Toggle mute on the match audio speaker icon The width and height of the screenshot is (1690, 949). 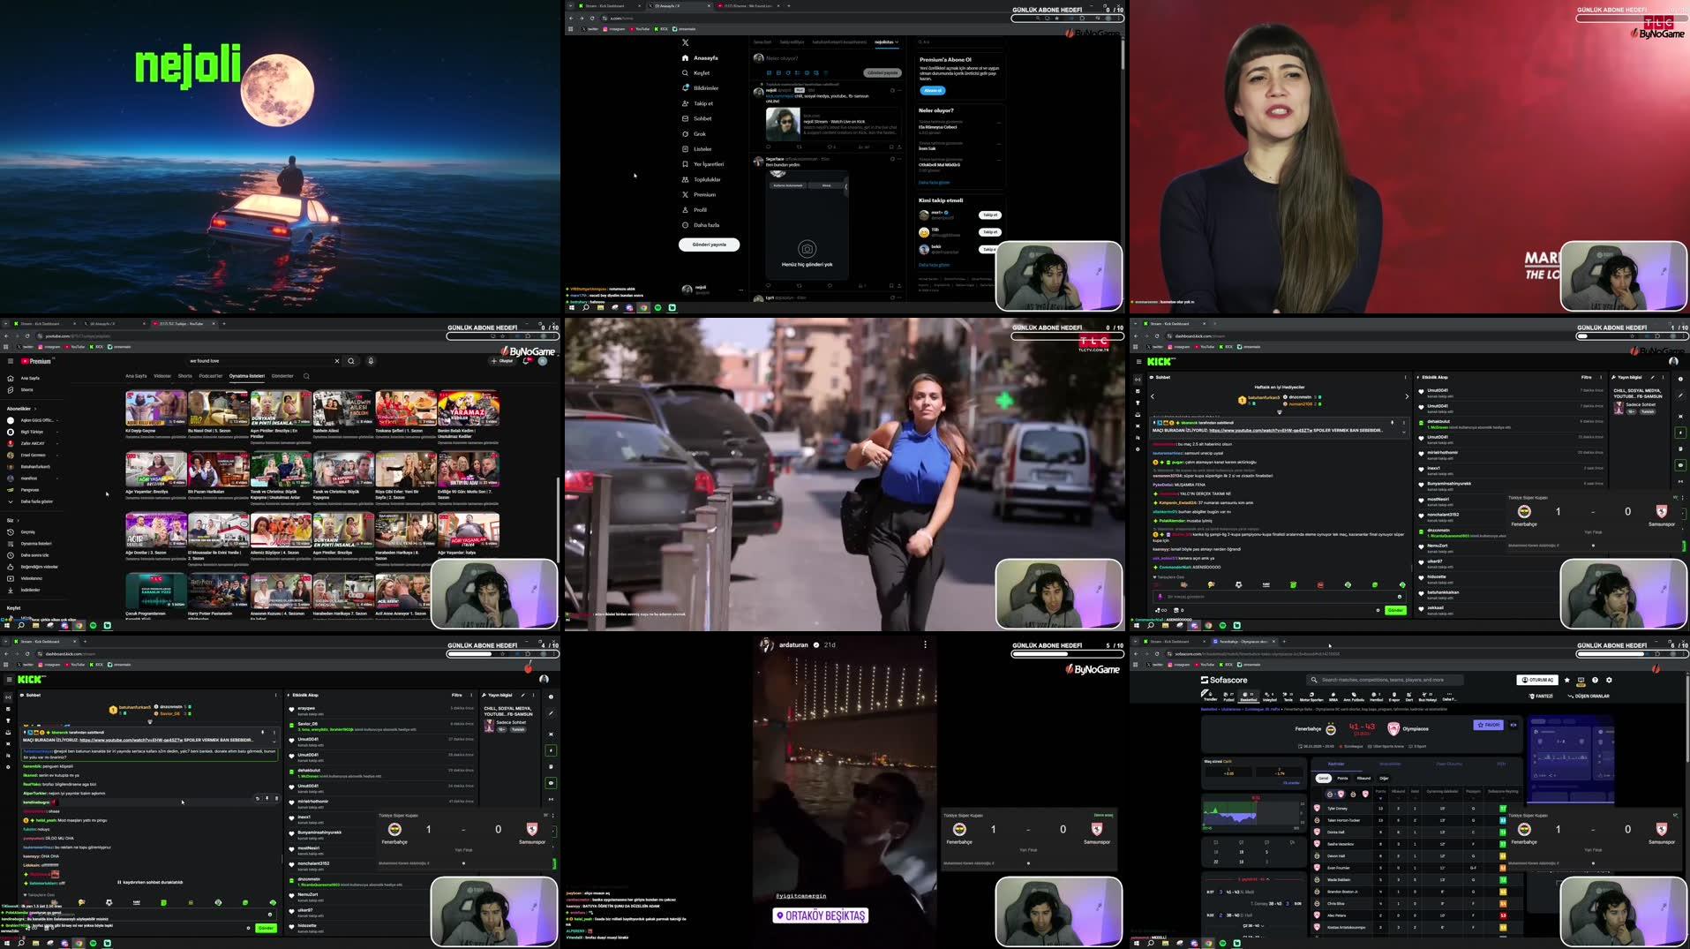point(1513,725)
